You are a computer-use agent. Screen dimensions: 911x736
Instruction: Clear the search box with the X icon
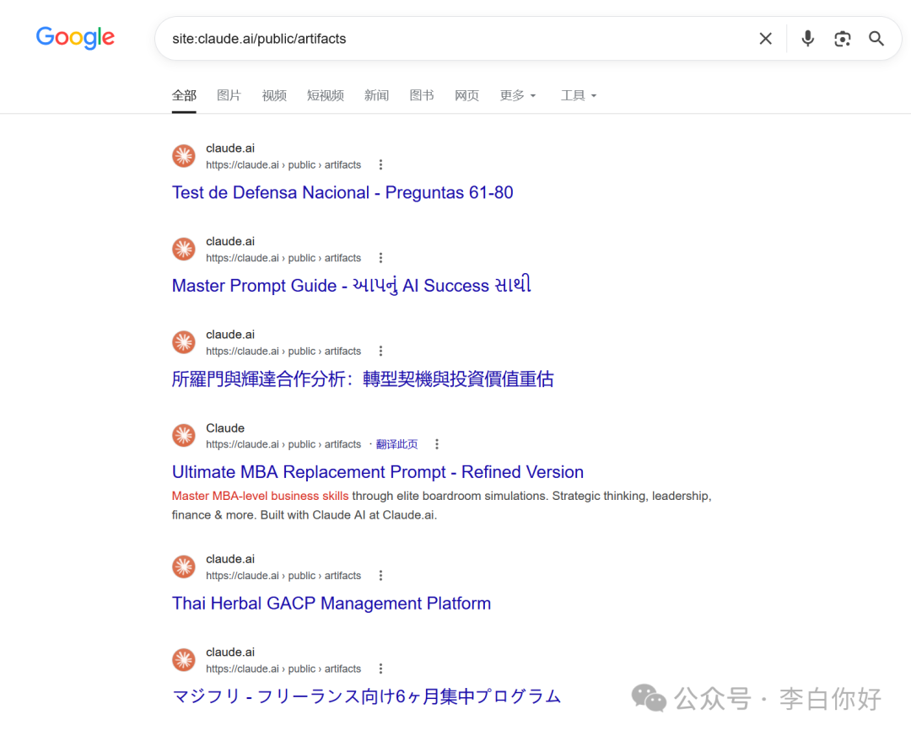tap(765, 38)
